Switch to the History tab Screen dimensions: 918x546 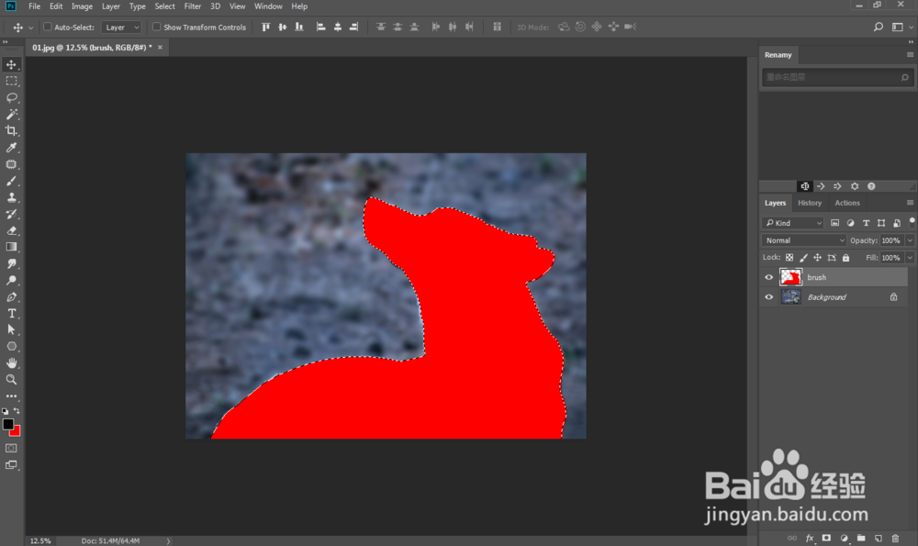tap(810, 203)
